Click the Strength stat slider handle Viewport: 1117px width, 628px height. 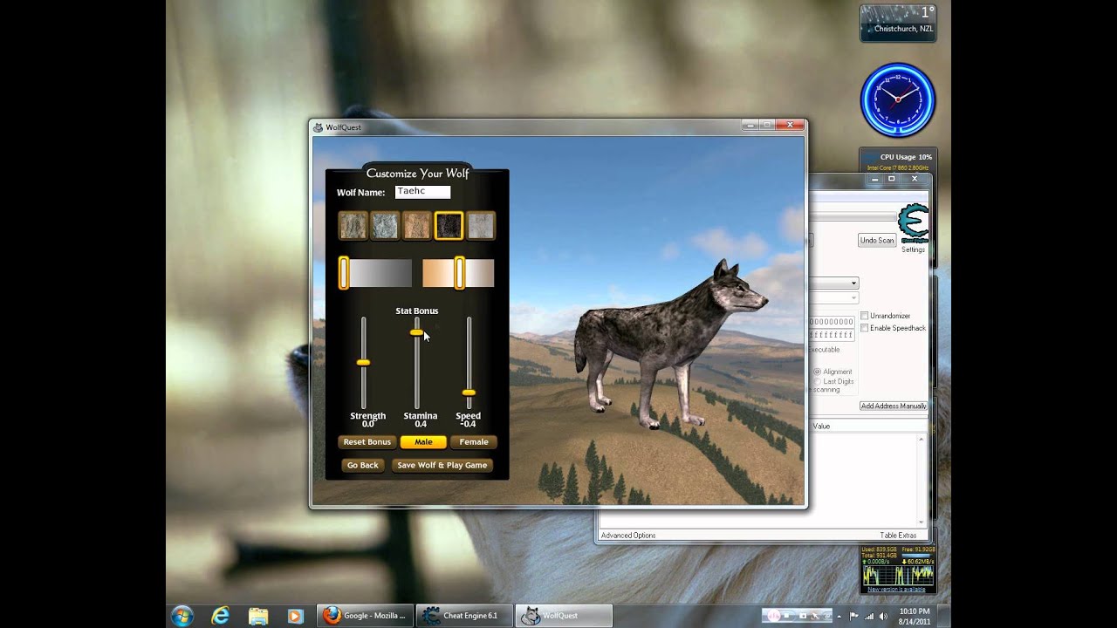[x=363, y=362]
